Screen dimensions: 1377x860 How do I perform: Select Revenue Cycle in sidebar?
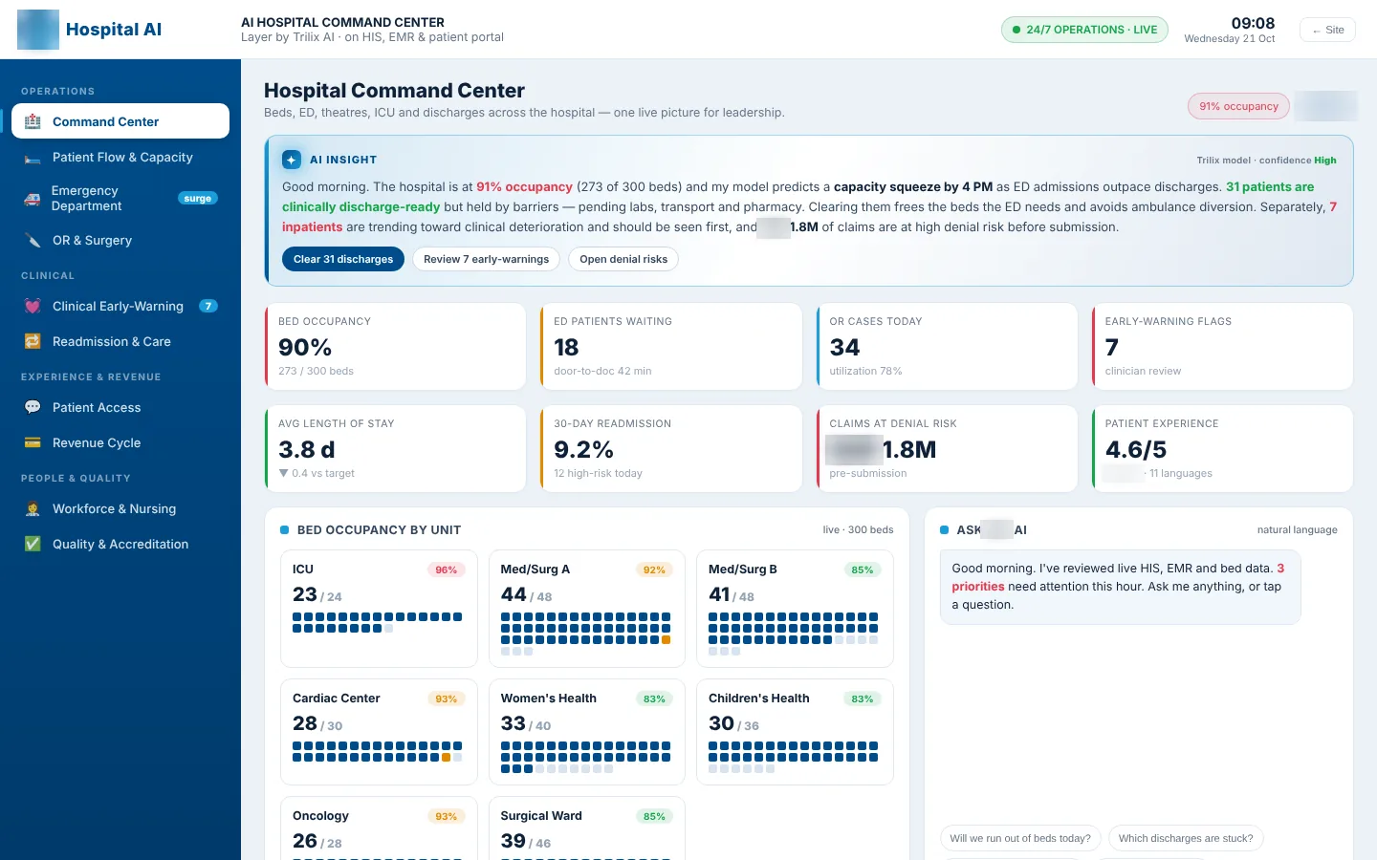(120, 443)
